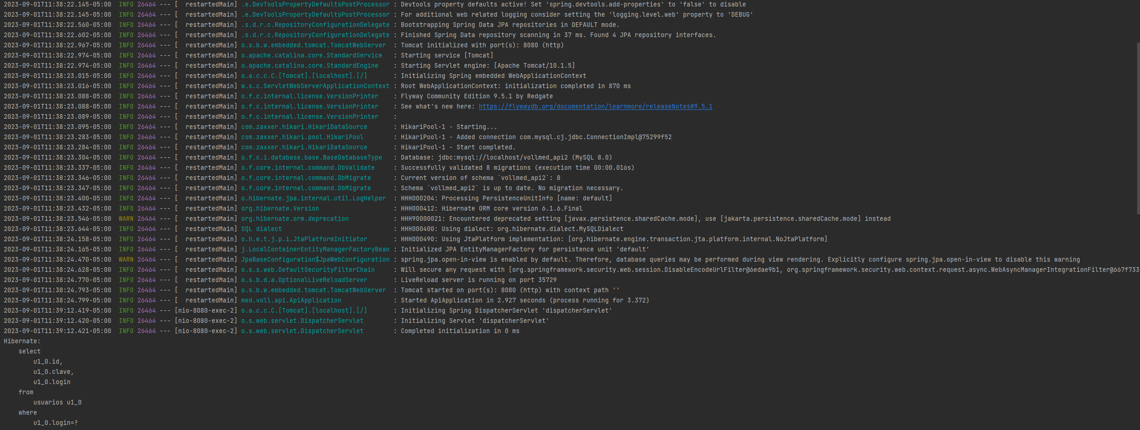This screenshot has height=430, width=1140.
Task: Click 'Initializing Spring embedded WebApplicationContext' message
Action: pyautogui.click(x=493, y=76)
